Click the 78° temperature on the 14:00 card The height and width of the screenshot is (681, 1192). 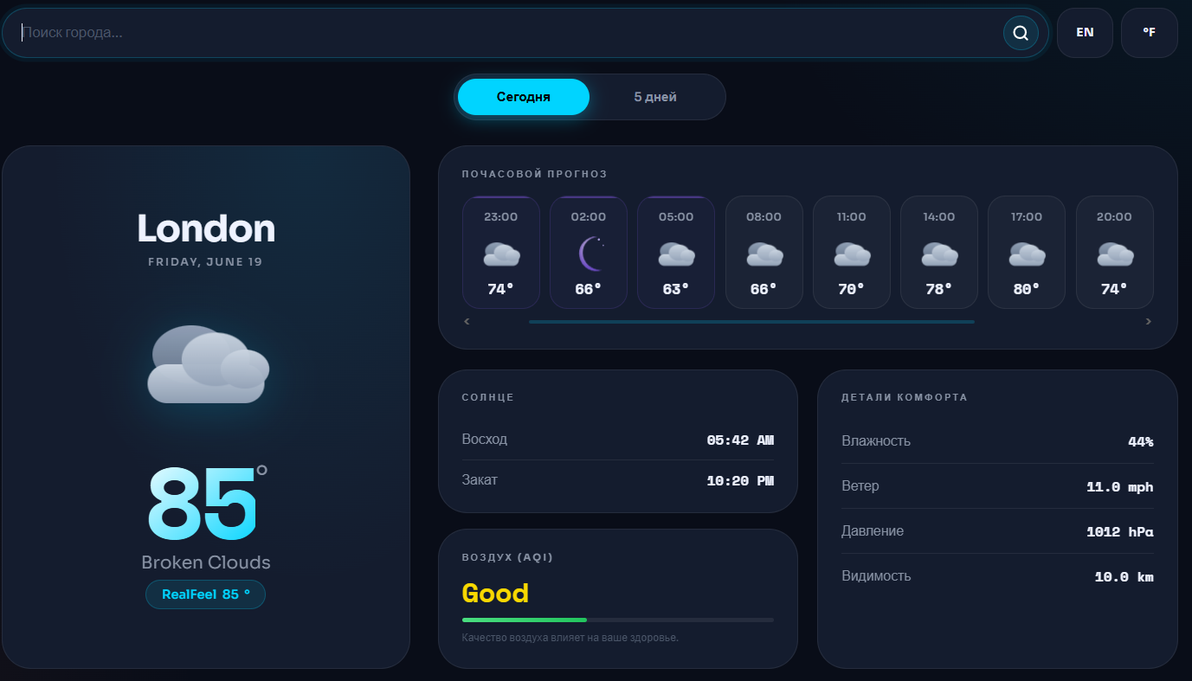pos(939,289)
